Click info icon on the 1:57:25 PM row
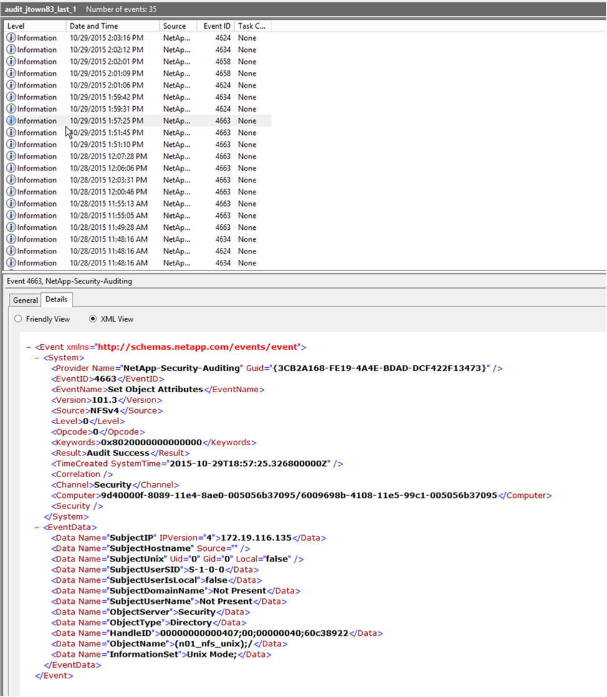607x697 pixels. click(x=11, y=121)
